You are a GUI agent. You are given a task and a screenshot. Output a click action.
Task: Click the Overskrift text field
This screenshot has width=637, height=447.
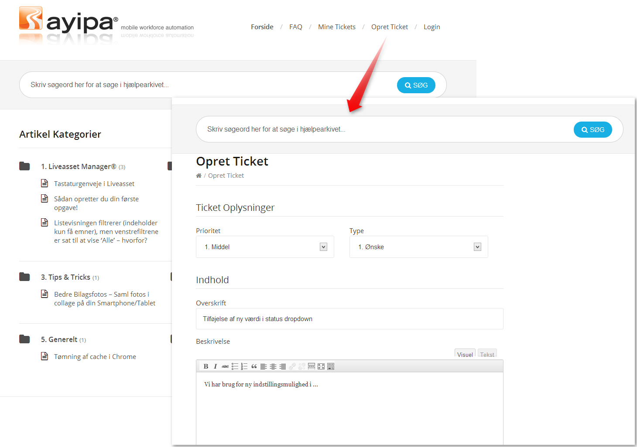click(x=349, y=319)
